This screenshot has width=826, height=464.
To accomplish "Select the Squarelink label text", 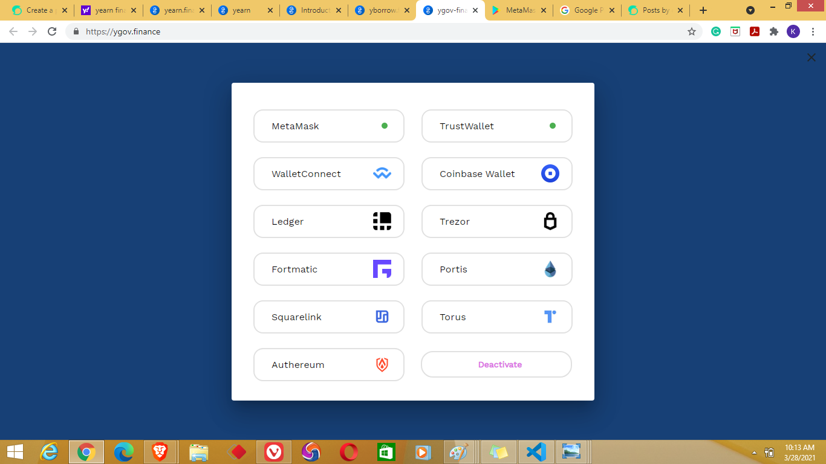I will click(296, 317).
